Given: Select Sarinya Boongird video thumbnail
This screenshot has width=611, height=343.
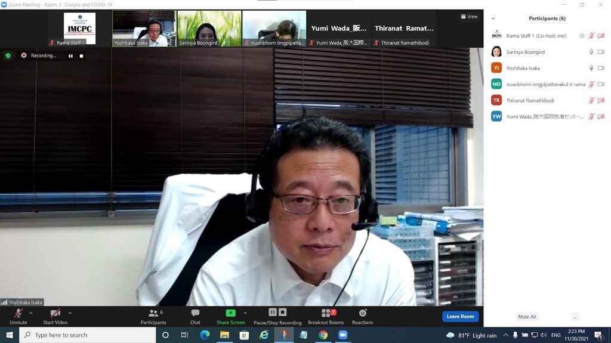Looking at the screenshot, I should (x=209, y=29).
